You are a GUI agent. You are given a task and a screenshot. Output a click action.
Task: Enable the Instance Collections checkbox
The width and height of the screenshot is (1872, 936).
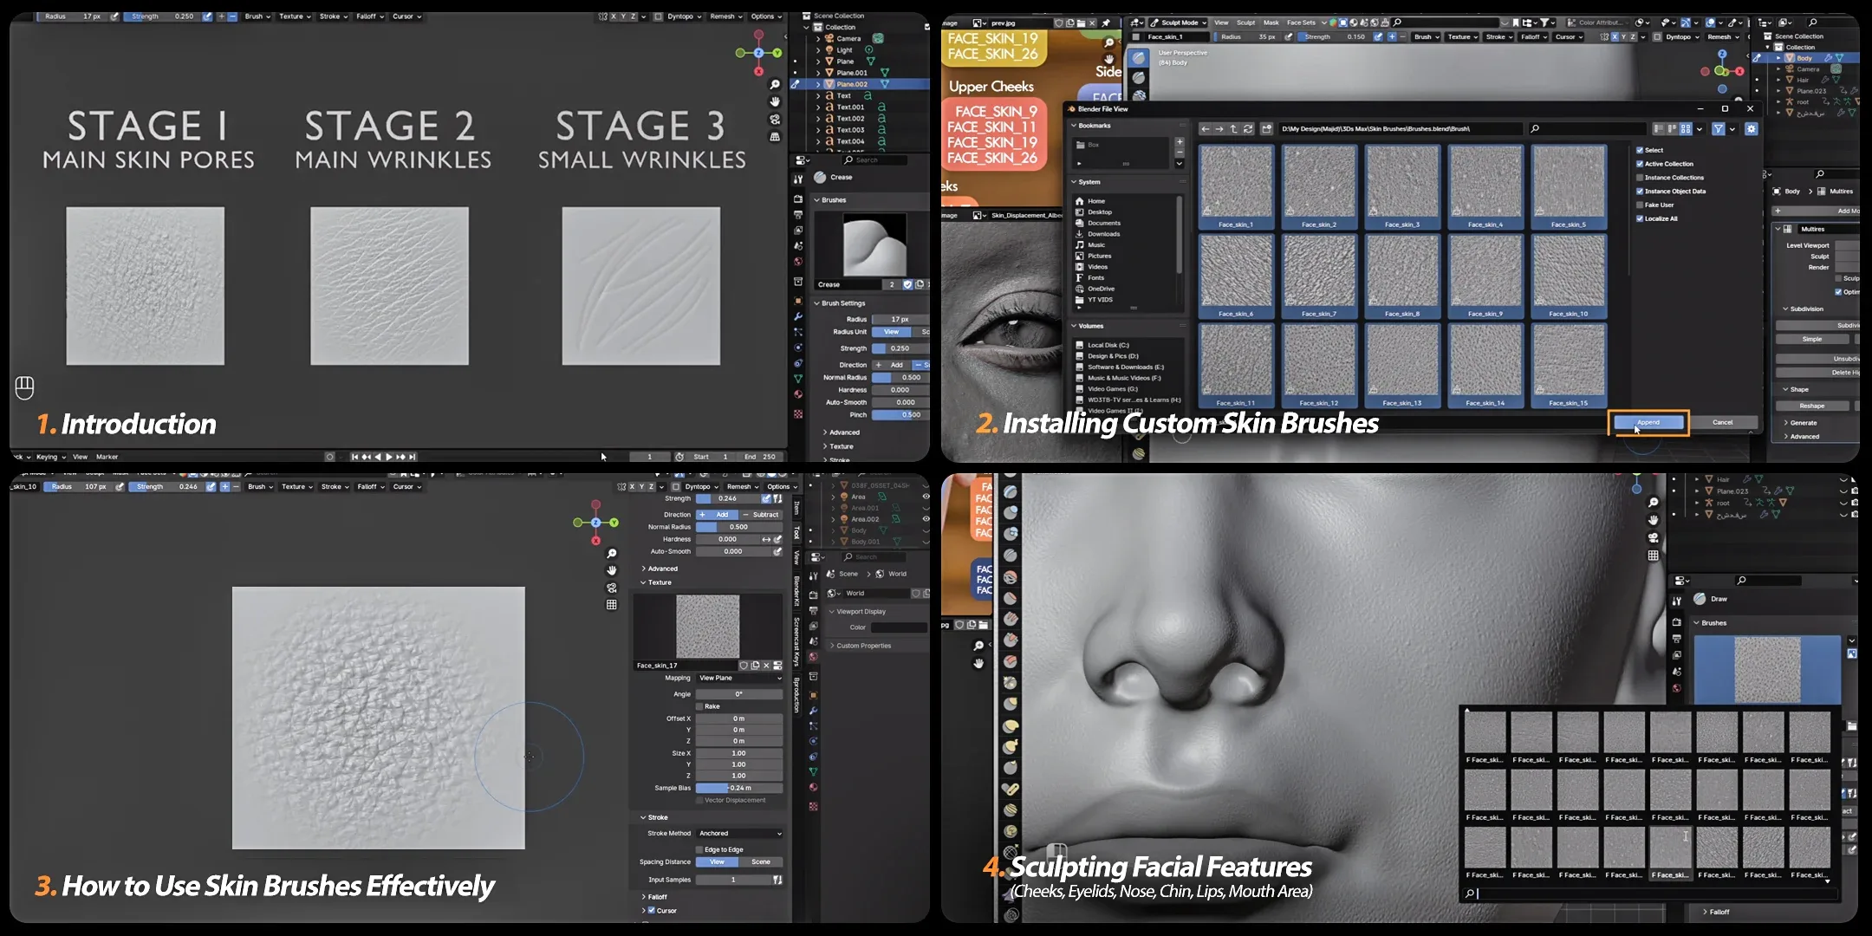[x=1640, y=178]
